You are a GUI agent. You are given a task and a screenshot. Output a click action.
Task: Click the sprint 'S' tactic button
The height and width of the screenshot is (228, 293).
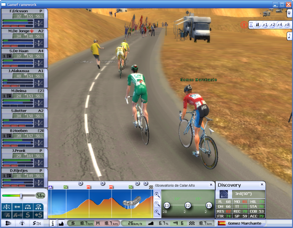point(28,215)
